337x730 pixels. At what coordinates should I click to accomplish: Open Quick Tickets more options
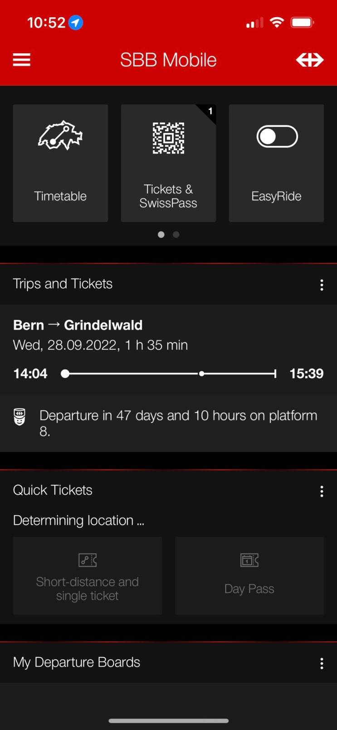pos(322,491)
